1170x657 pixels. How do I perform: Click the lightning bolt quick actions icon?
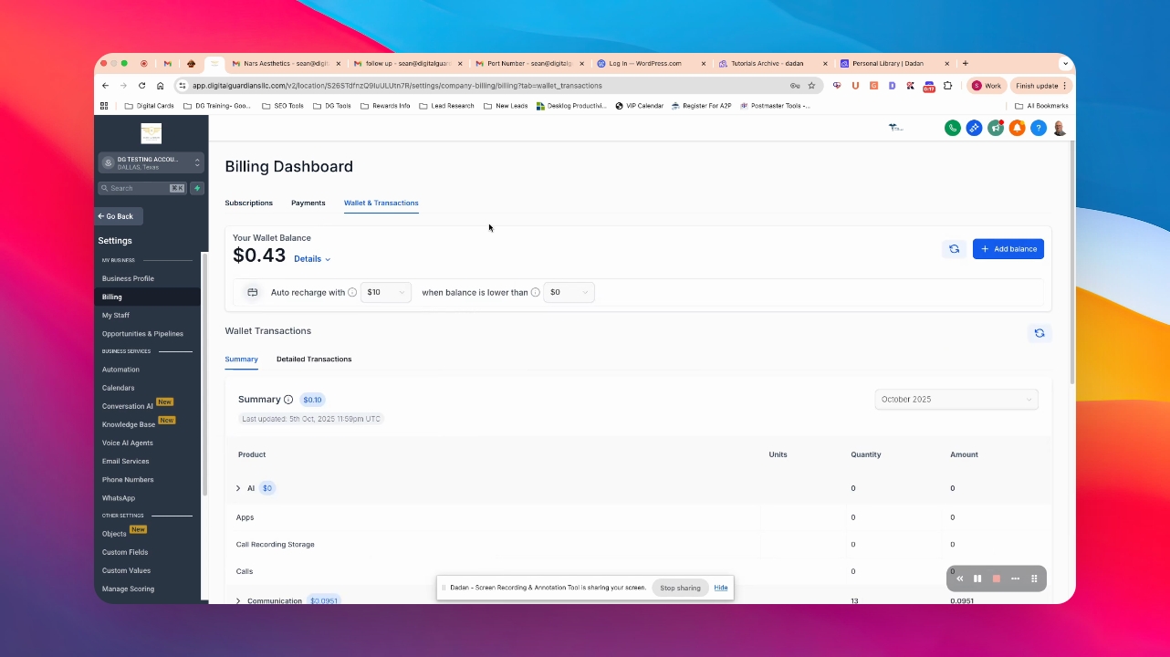pos(196,188)
